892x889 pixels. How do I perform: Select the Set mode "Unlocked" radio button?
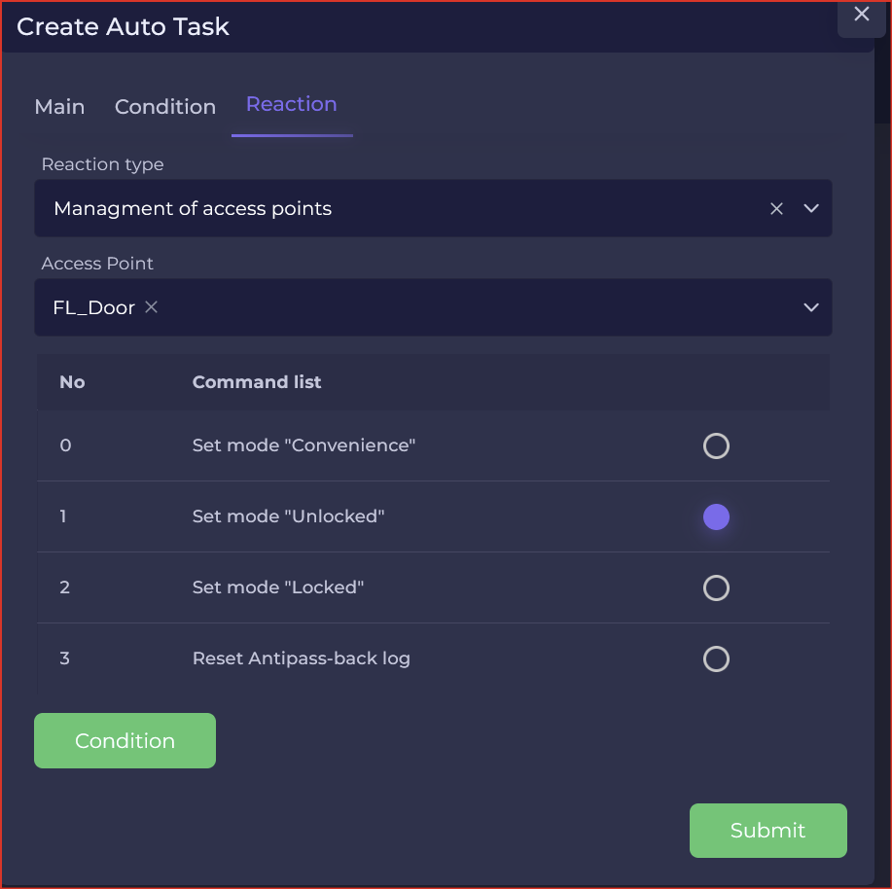(716, 517)
